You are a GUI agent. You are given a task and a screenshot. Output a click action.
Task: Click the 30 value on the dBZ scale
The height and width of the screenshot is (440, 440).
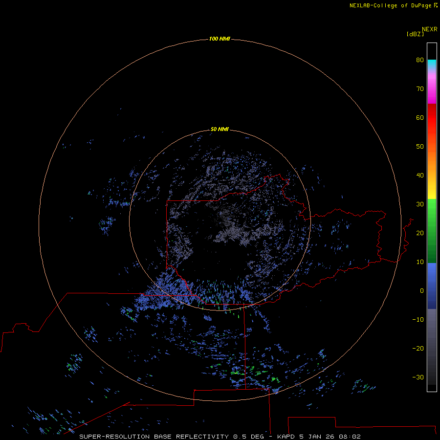coord(420,204)
